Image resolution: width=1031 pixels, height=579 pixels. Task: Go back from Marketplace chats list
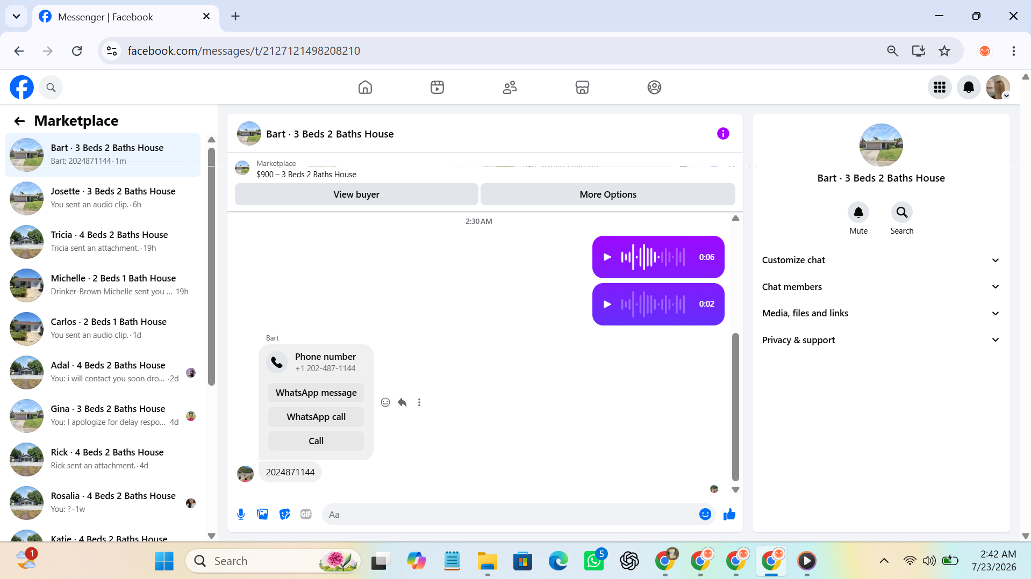(19, 121)
